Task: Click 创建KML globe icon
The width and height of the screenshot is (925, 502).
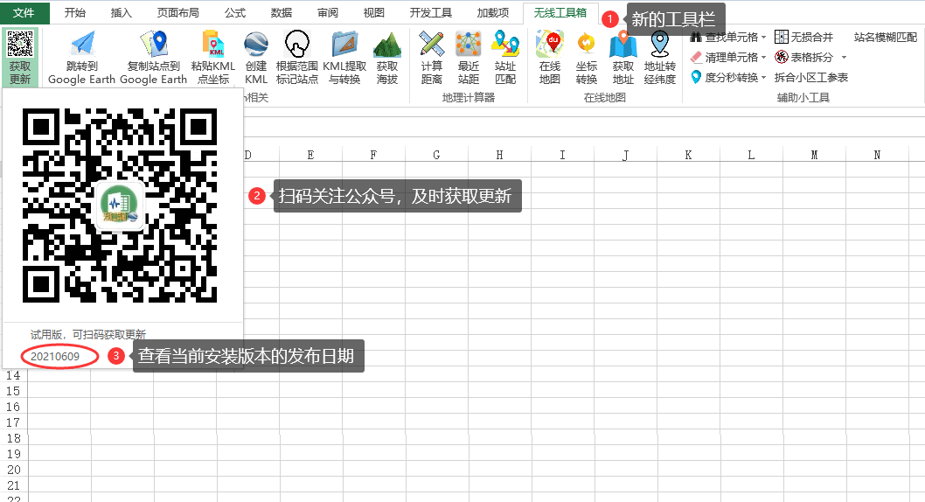Action: click(256, 45)
